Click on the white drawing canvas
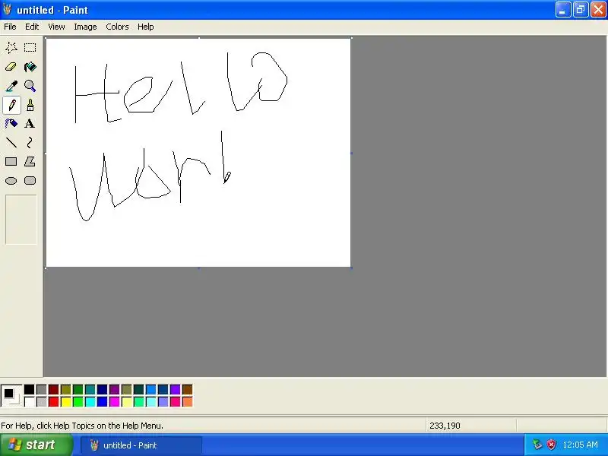 [x=198, y=153]
